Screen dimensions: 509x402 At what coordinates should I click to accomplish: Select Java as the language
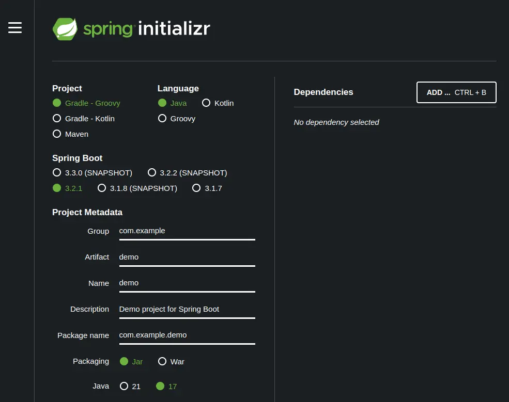tap(173, 103)
